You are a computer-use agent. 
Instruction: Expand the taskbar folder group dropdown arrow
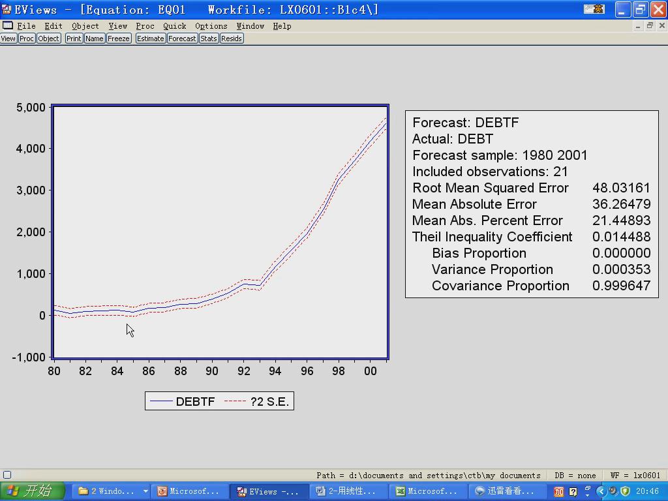pos(145,491)
